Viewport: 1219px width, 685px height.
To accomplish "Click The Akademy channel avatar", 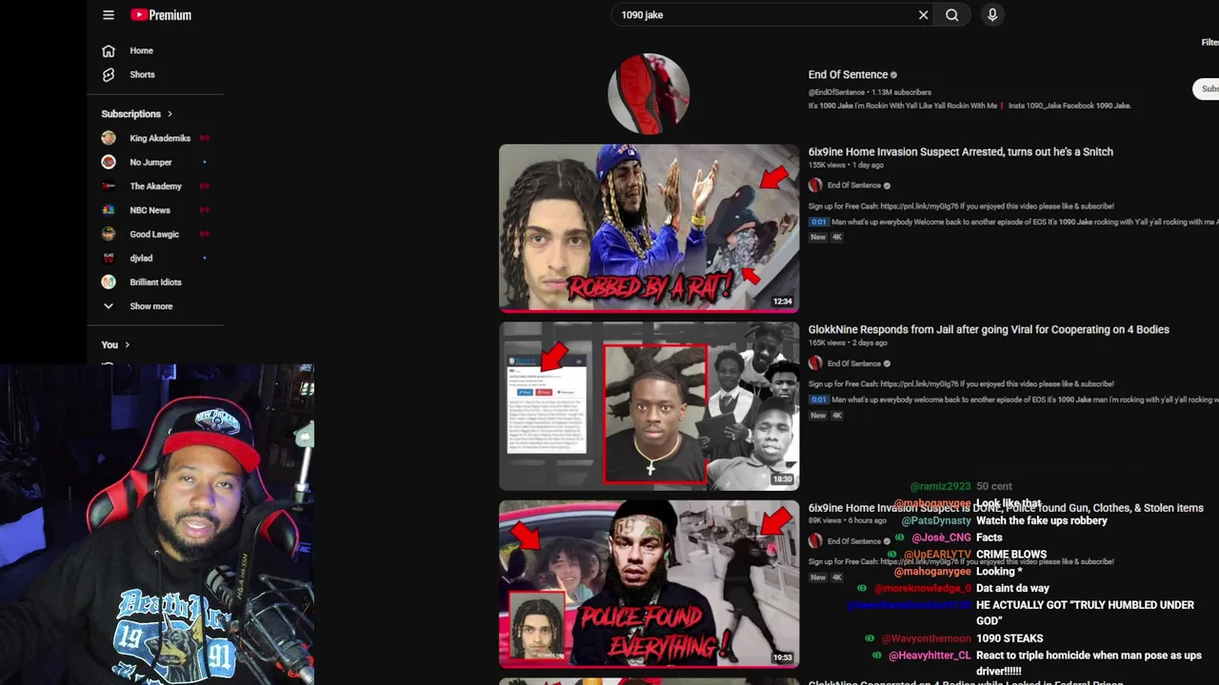I will (109, 186).
